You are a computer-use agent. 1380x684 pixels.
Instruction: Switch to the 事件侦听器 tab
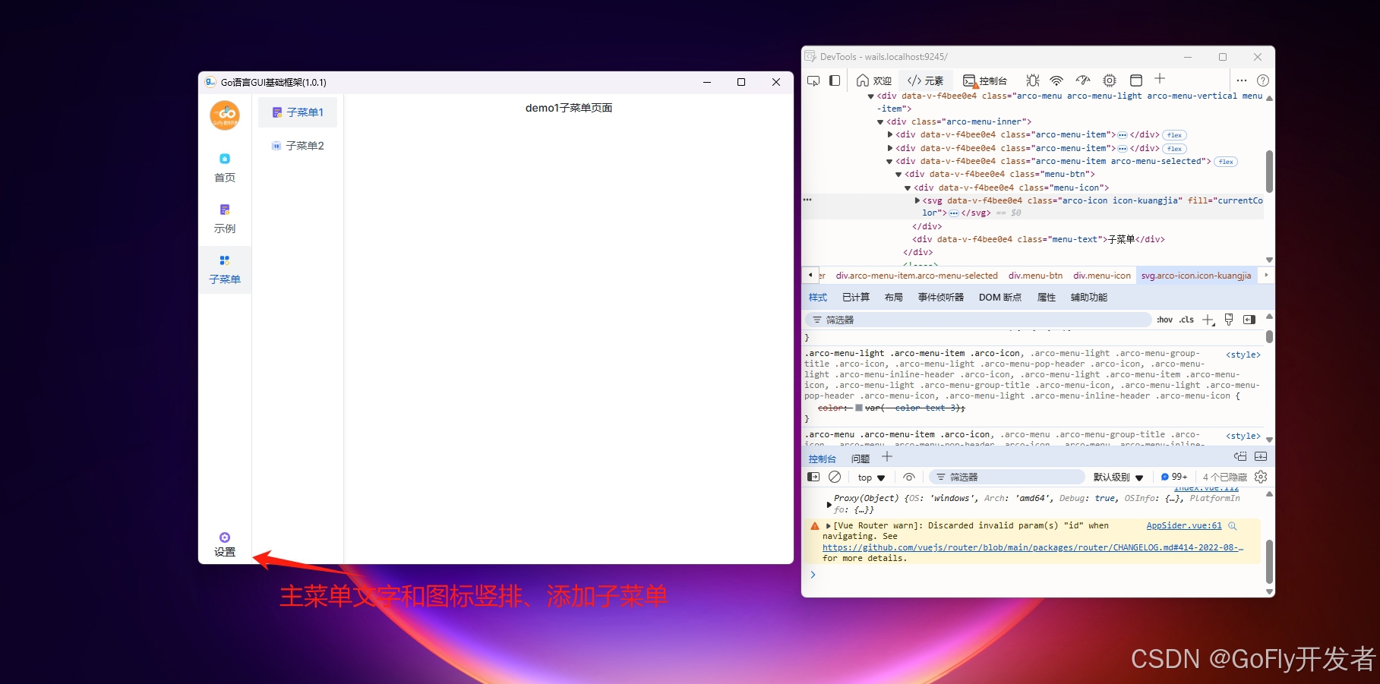941,298
